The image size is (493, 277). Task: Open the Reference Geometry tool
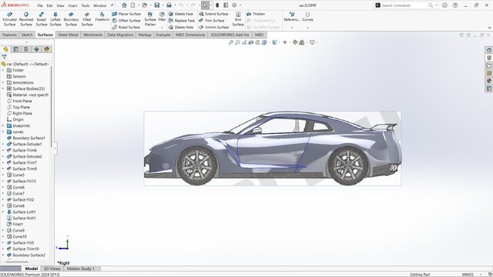pyautogui.click(x=291, y=17)
